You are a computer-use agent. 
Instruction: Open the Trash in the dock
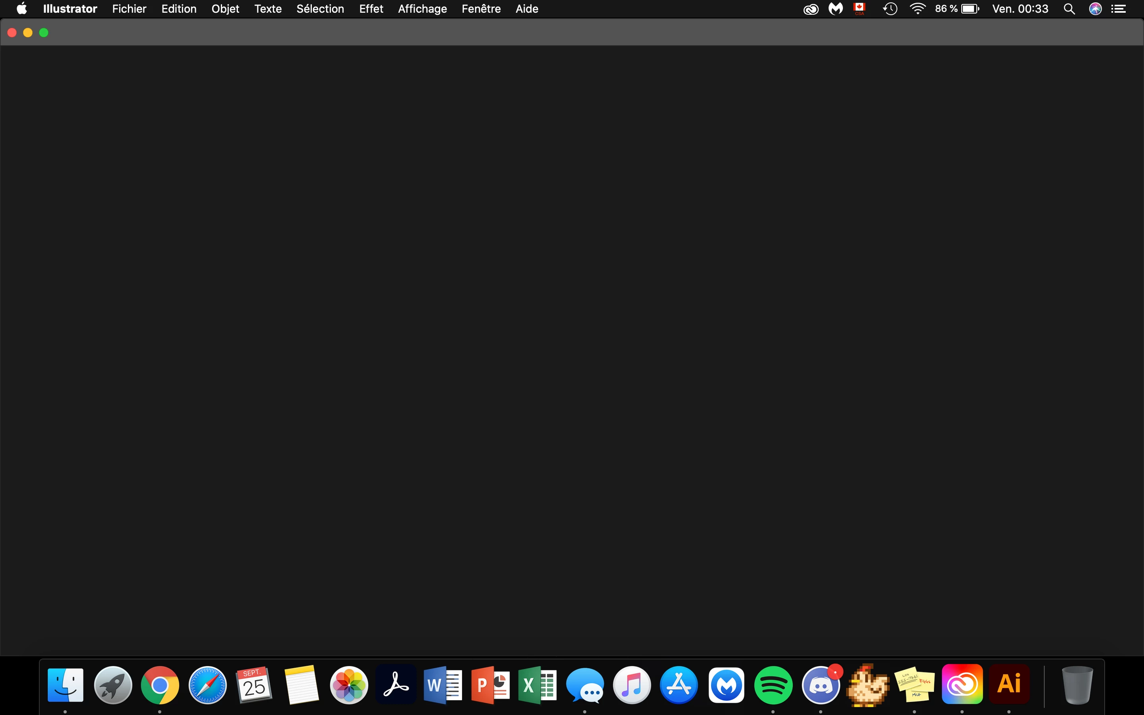click(1077, 684)
